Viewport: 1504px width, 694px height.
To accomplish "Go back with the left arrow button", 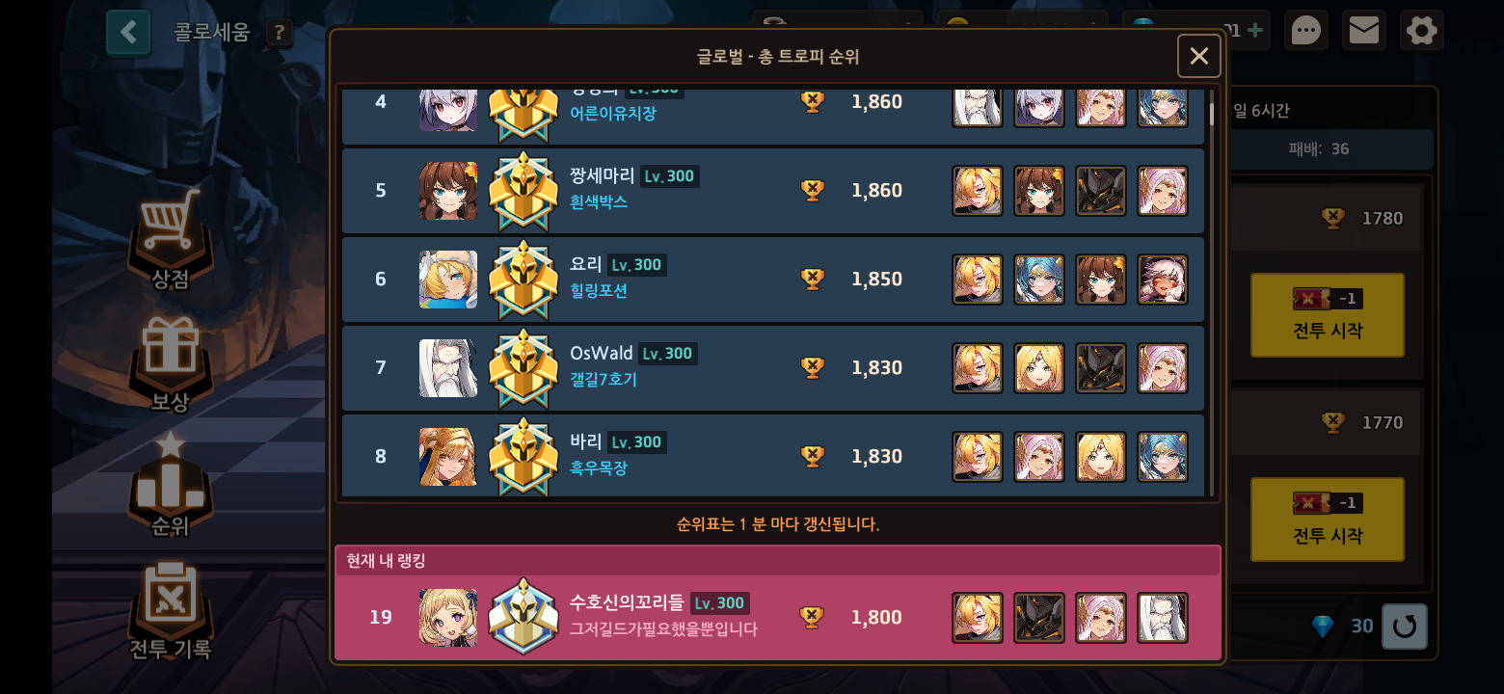I will pos(128,33).
